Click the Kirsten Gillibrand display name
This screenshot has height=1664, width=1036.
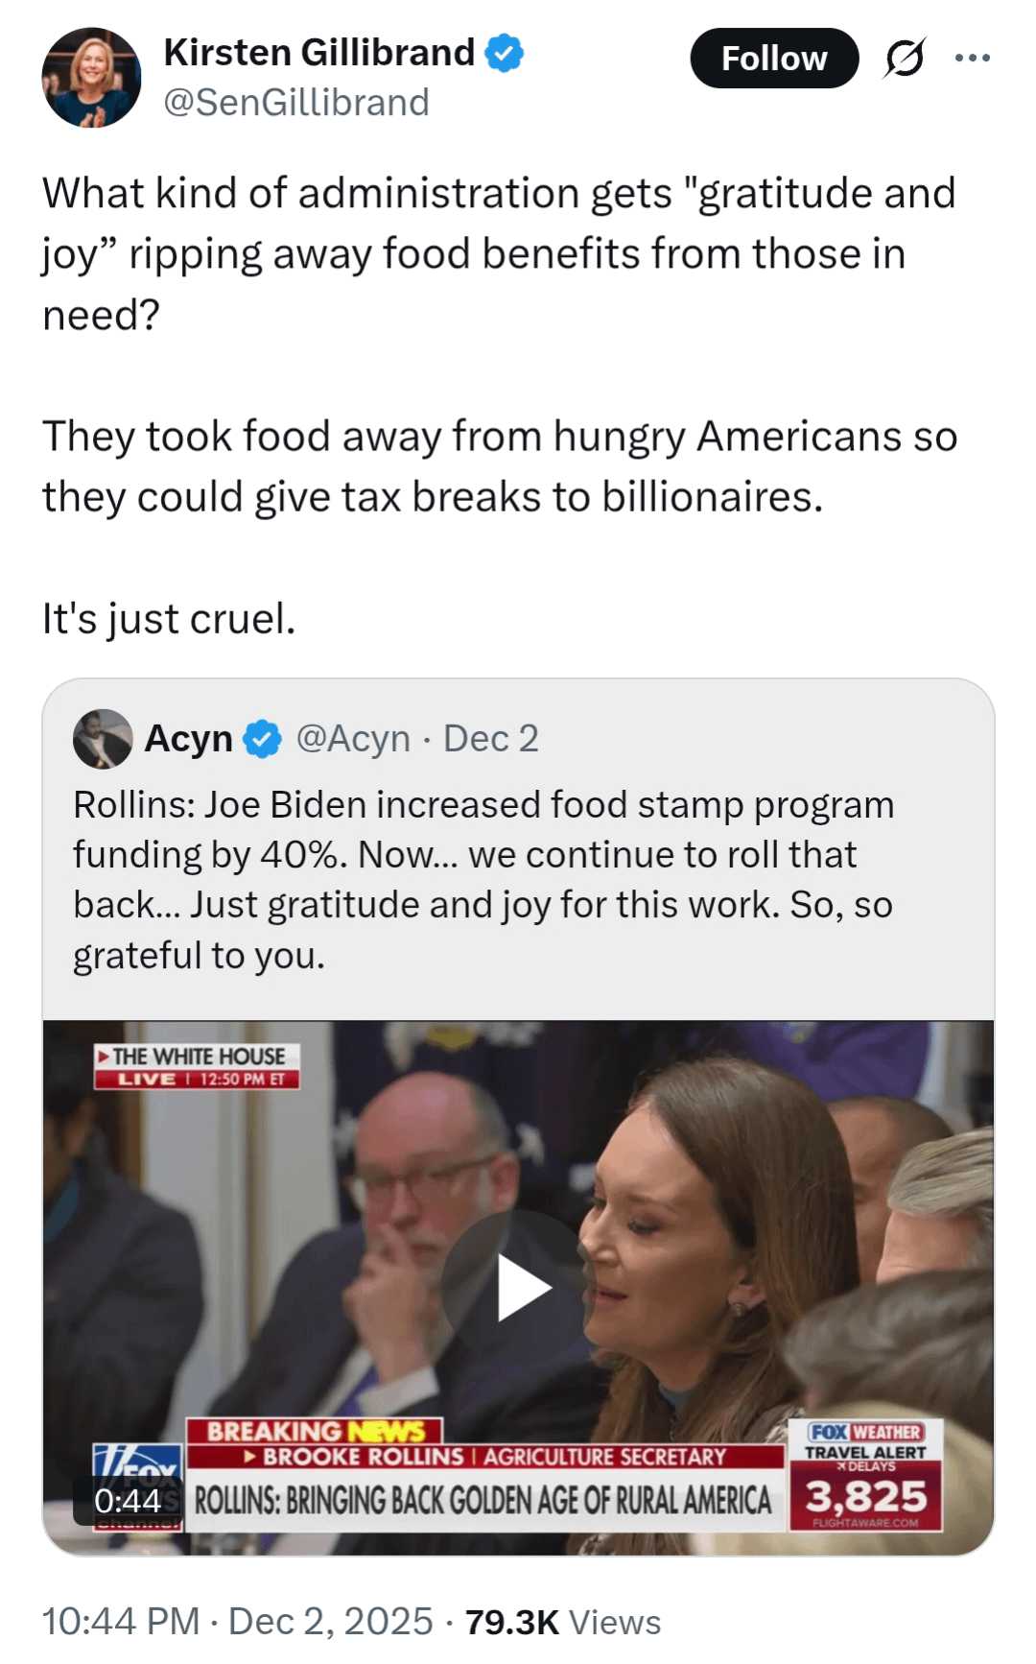[319, 53]
